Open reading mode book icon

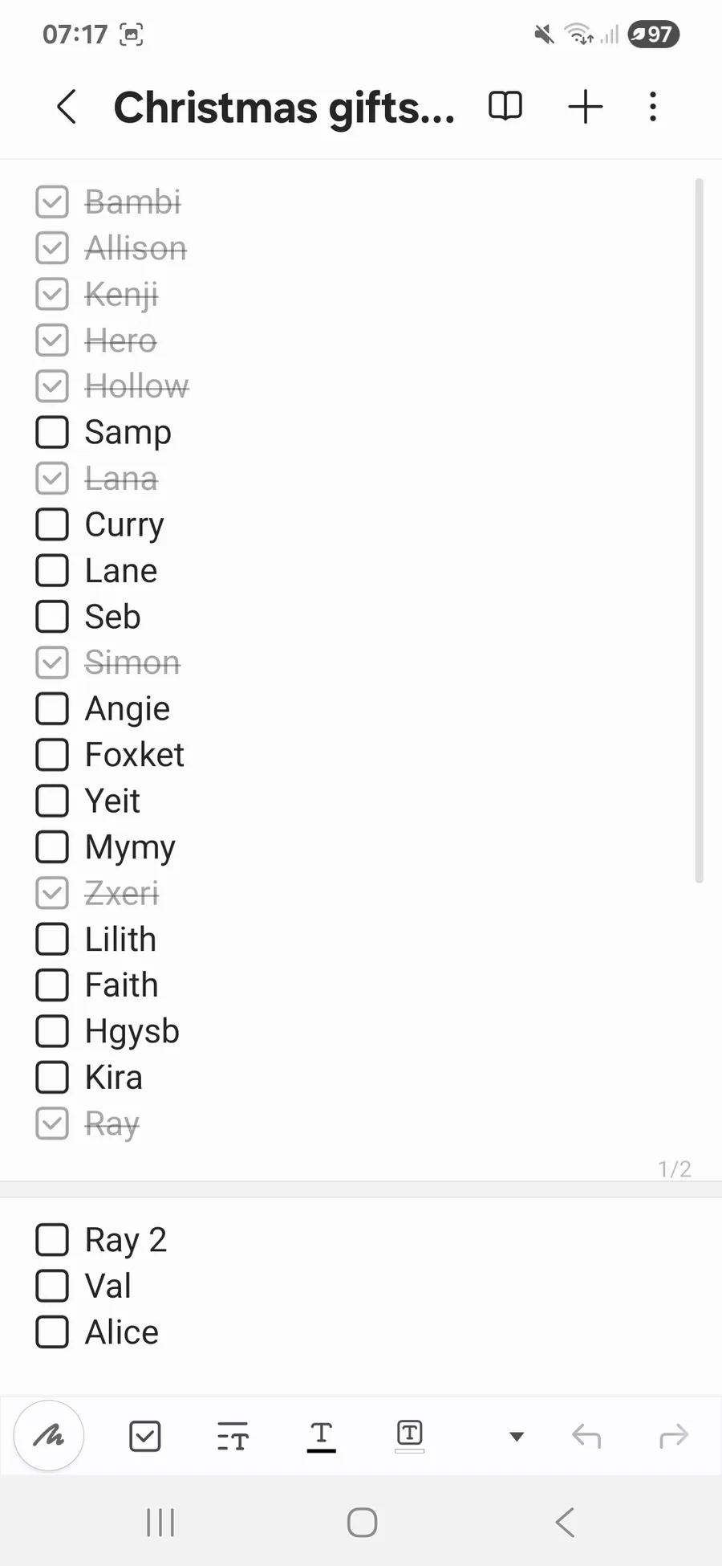coord(505,106)
